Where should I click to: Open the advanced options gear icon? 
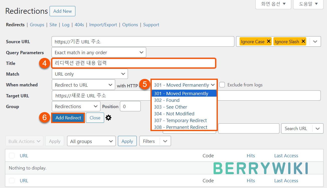point(108,118)
